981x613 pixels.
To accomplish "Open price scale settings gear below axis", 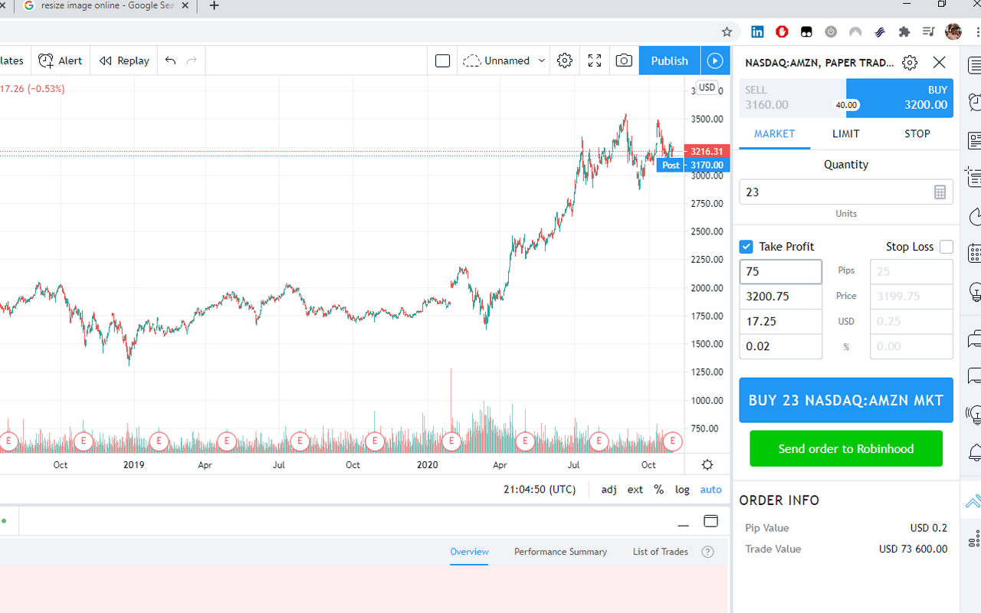I will pos(707,464).
